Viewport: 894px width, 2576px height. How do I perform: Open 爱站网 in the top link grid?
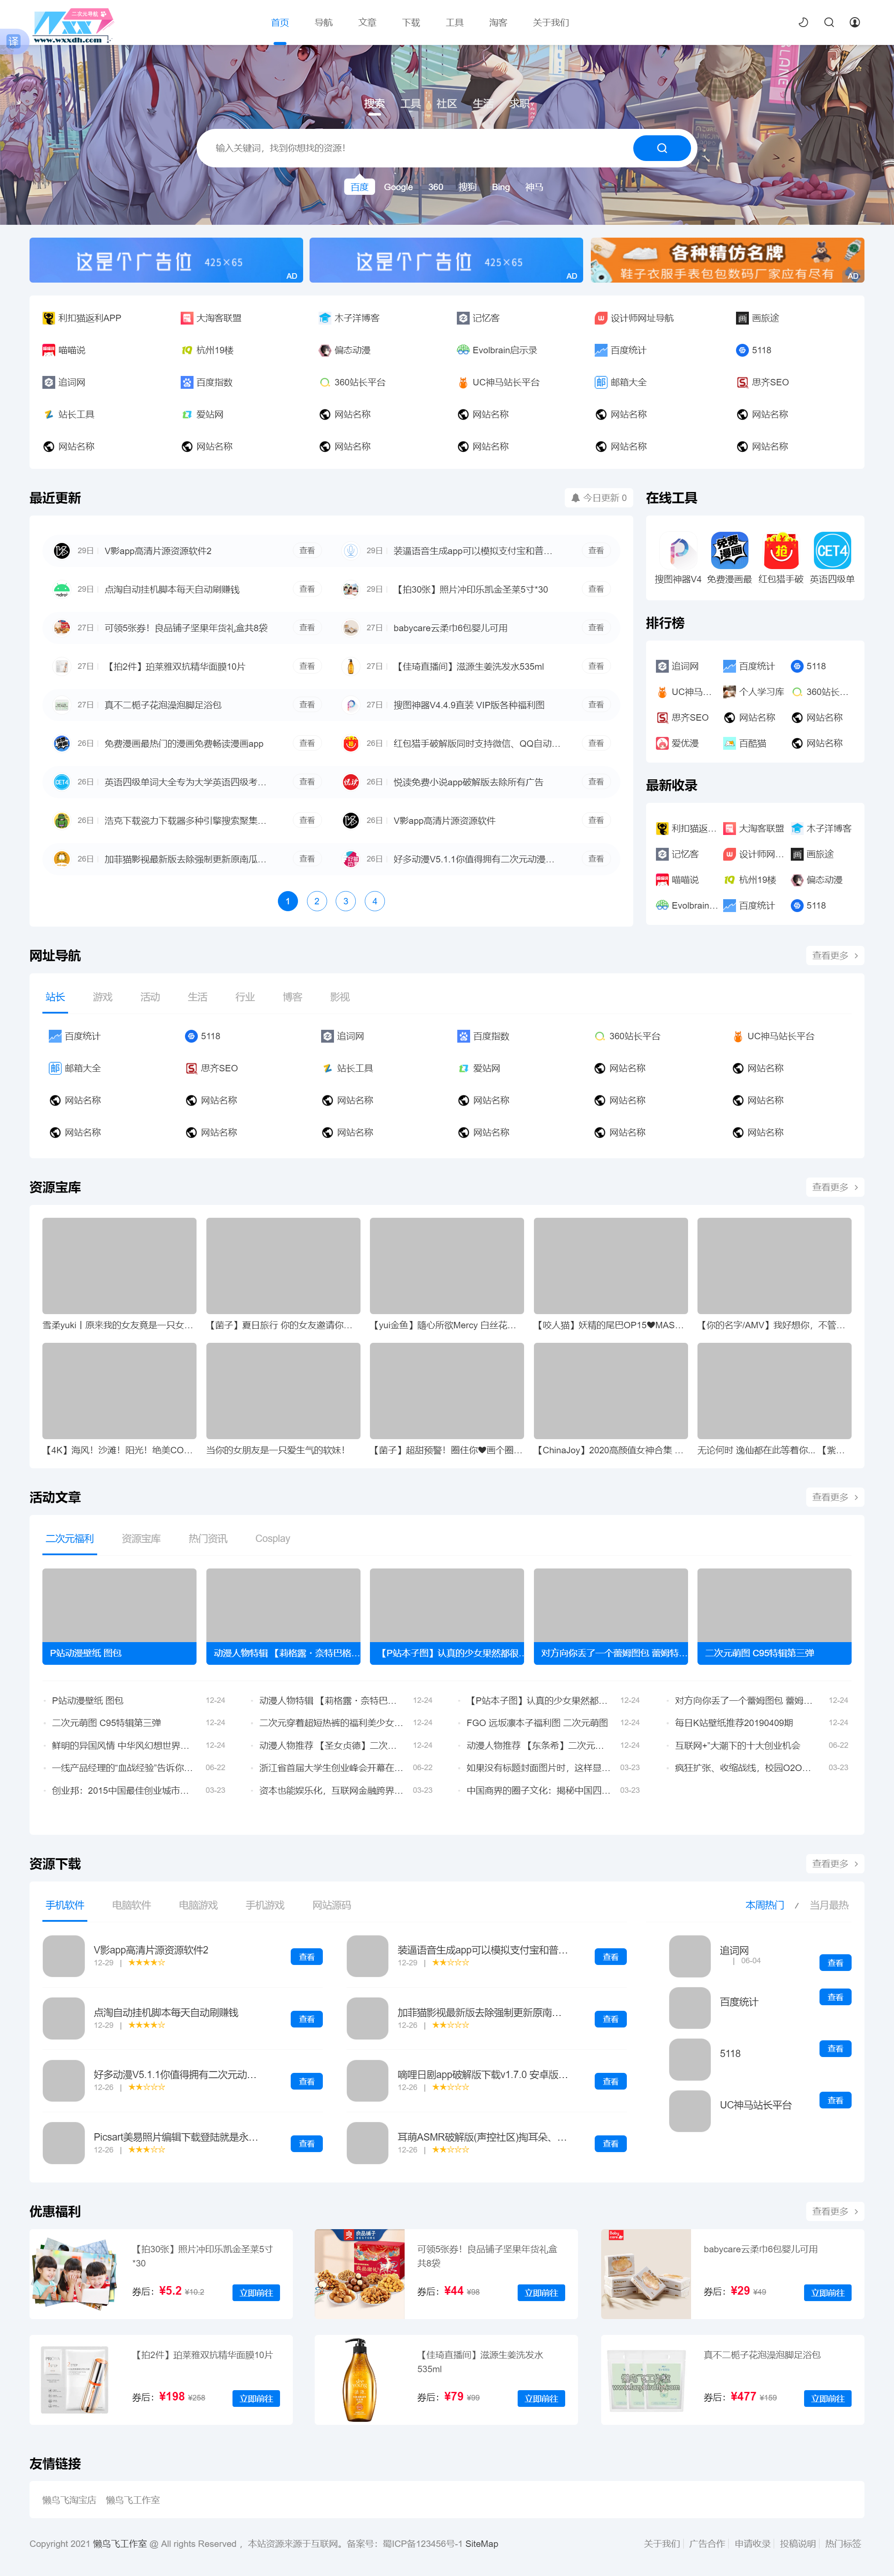tap(202, 414)
